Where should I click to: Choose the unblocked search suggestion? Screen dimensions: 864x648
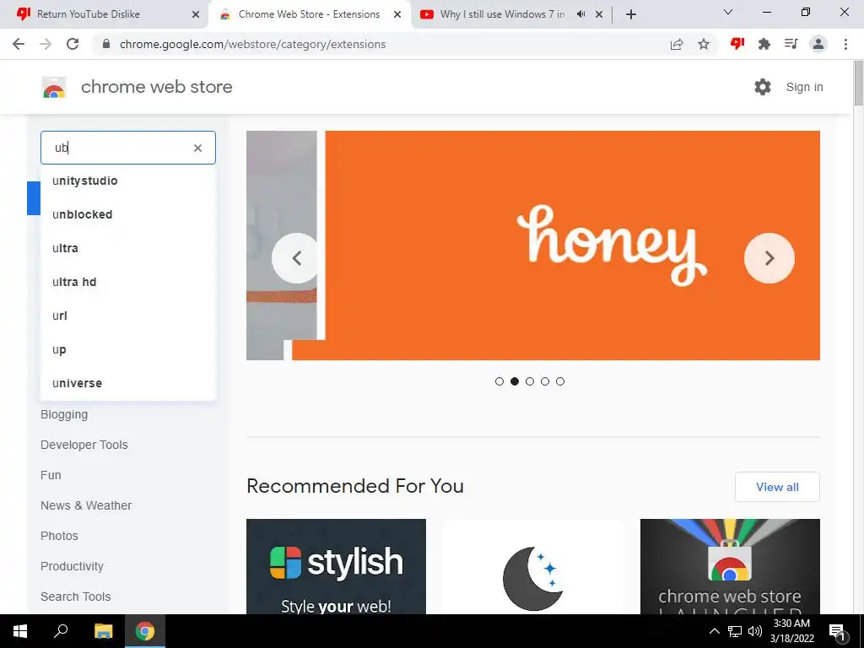tap(128, 214)
